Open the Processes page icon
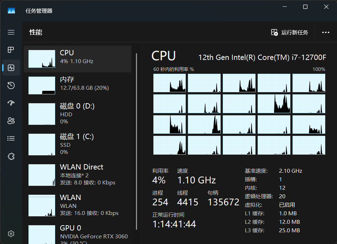 11,50
